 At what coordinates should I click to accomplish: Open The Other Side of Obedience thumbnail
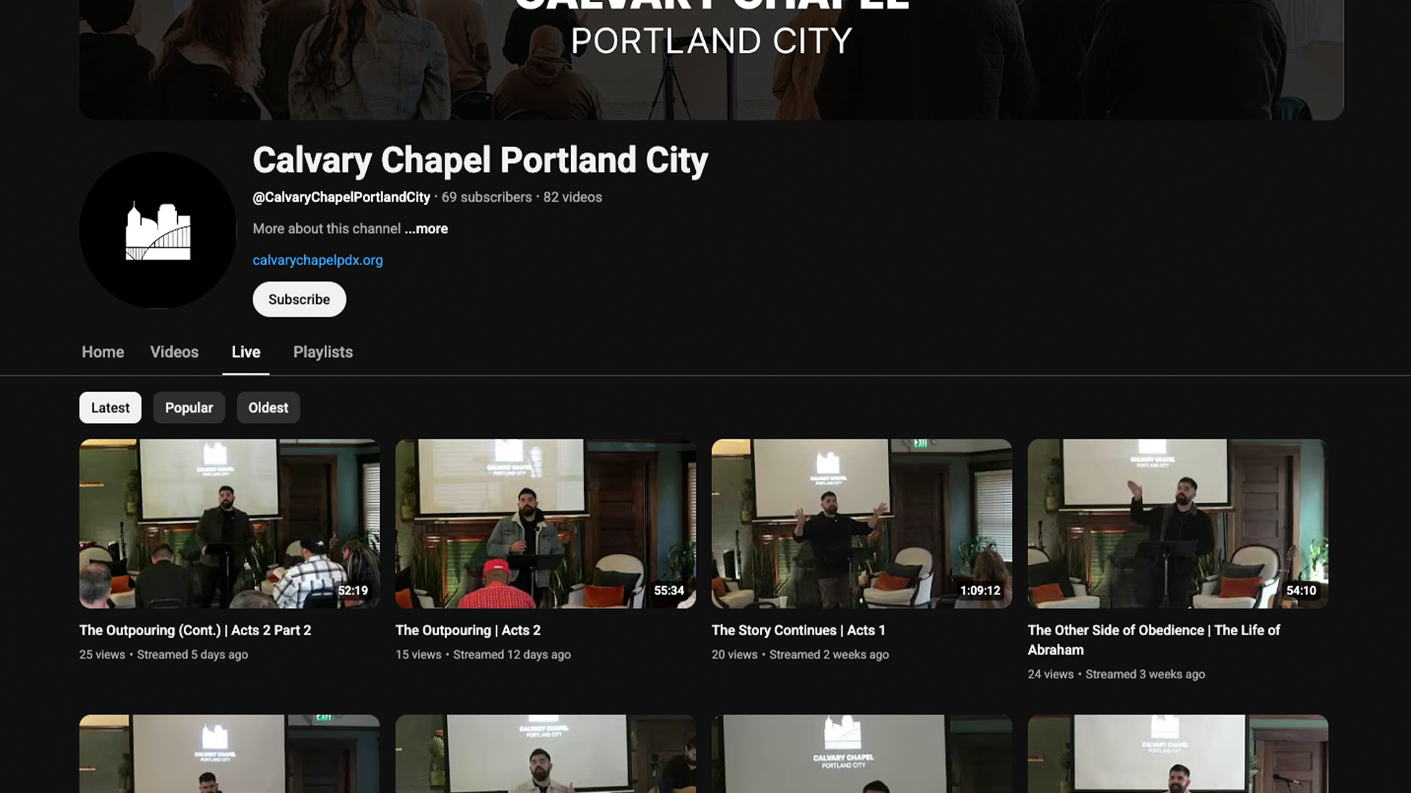(1177, 523)
